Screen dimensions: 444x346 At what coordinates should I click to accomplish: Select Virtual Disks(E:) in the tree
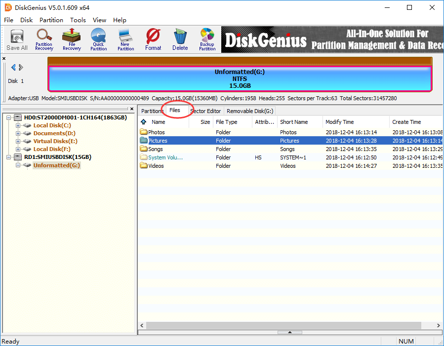55,142
